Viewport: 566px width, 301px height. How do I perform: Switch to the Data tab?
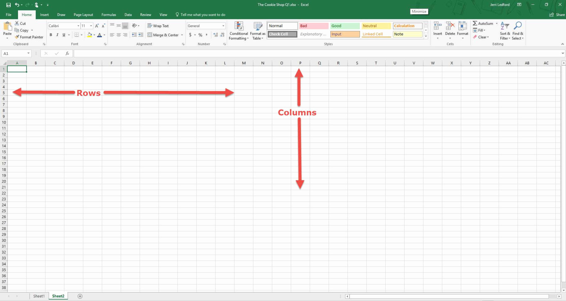[x=128, y=15]
